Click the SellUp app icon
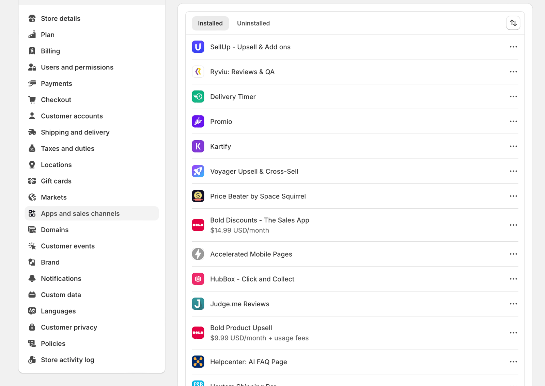545x386 pixels. 198,47
